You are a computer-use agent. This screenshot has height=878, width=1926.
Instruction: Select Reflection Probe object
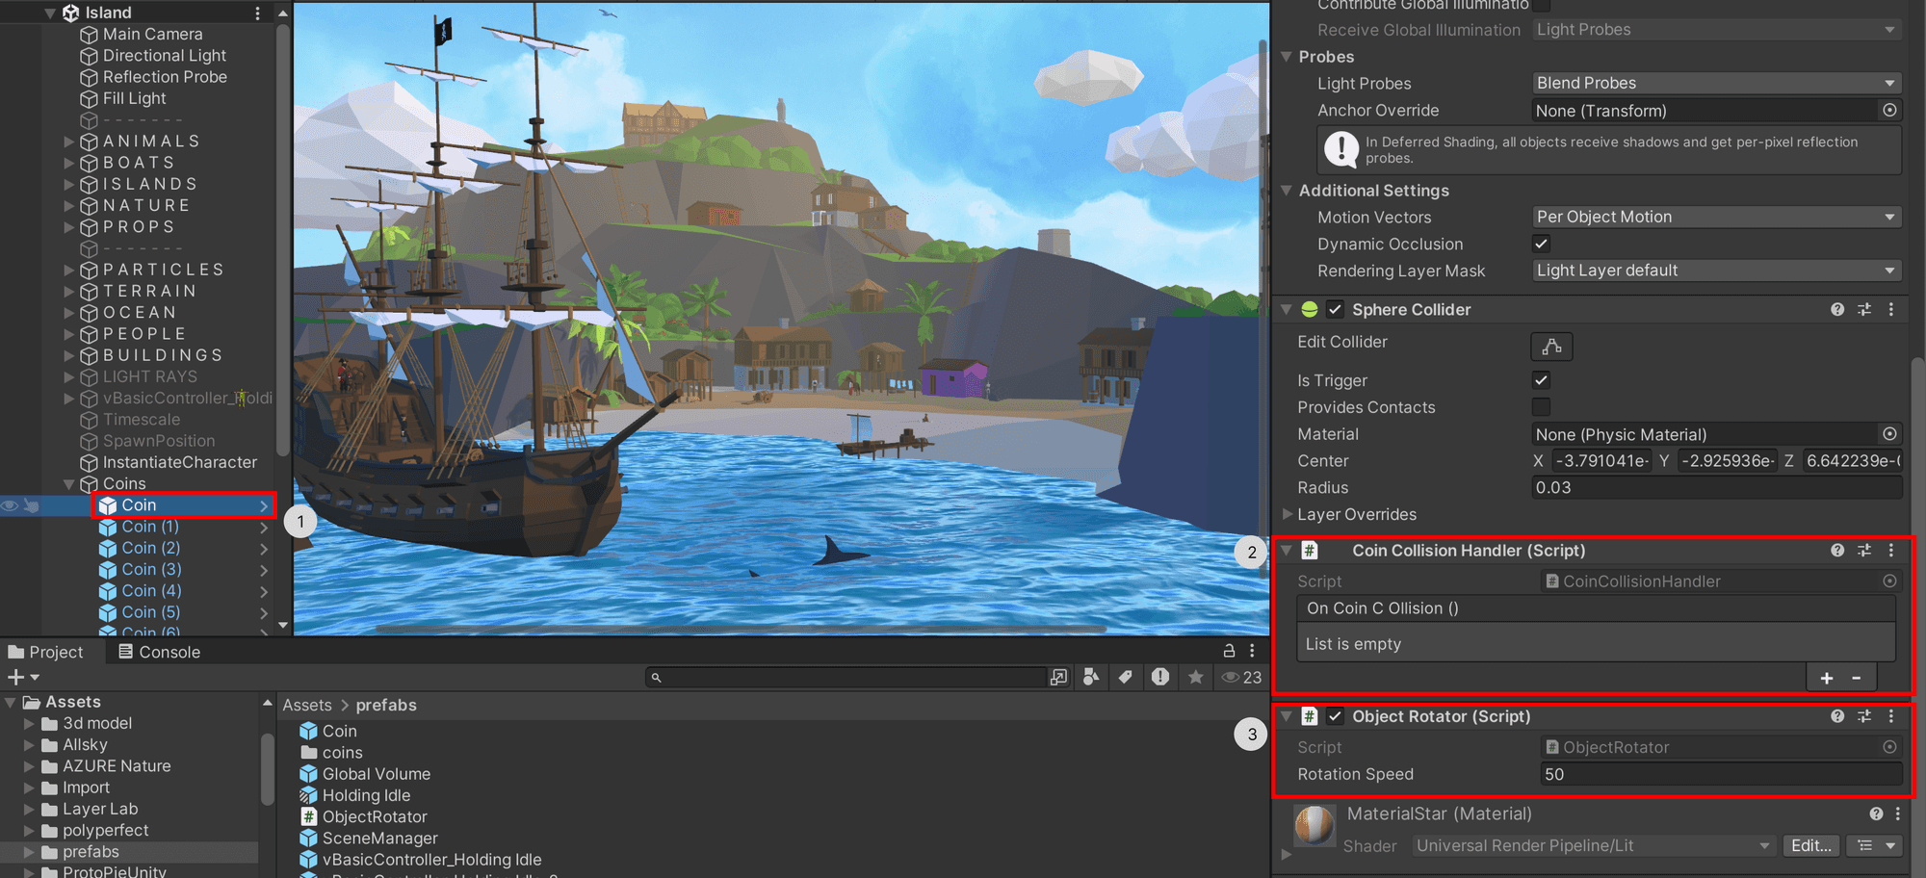pos(164,77)
